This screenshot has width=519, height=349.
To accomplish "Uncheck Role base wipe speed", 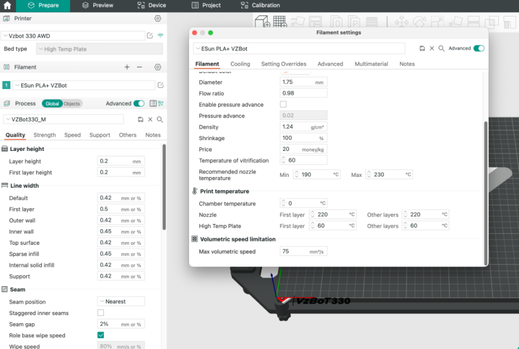I will click(x=101, y=335).
